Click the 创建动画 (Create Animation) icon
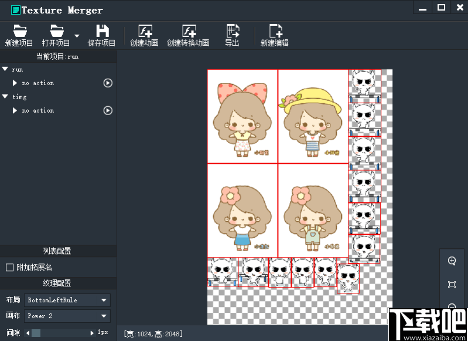Image resolution: width=468 pixels, height=341 pixels. (145, 31)
